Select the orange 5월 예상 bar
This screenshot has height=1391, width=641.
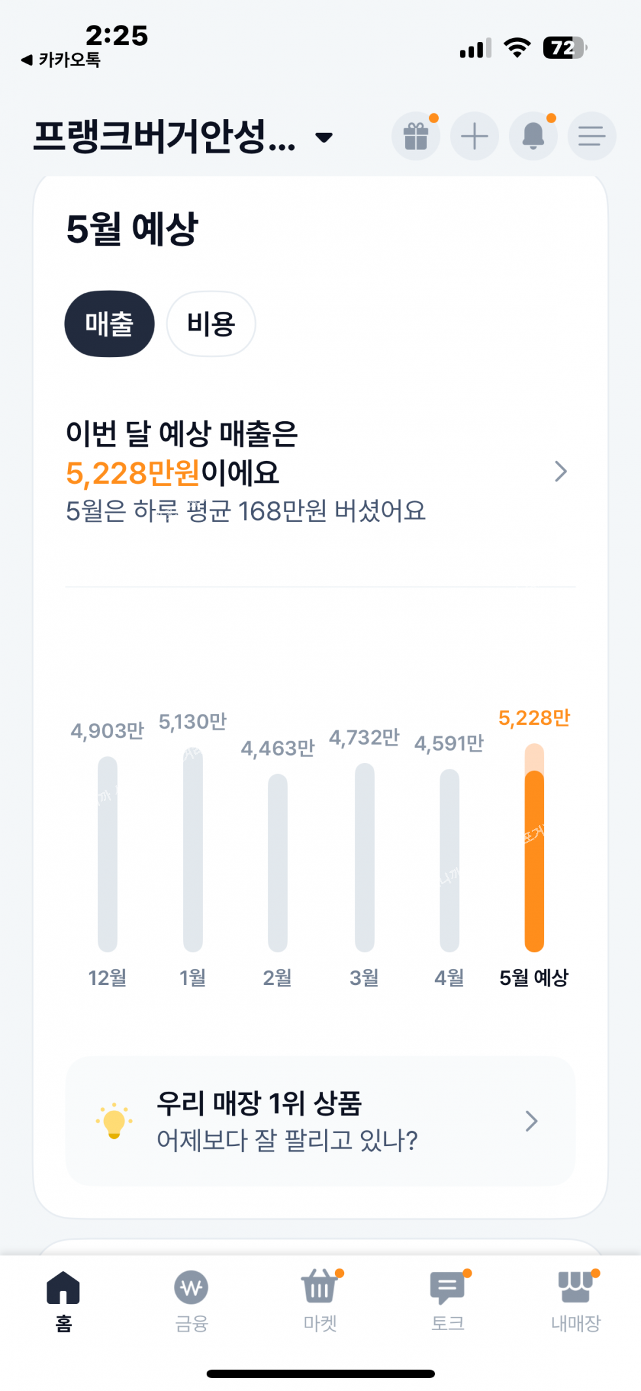point(534,851)
